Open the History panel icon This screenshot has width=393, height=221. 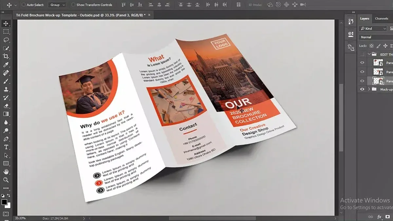click(x=351, y=22)
